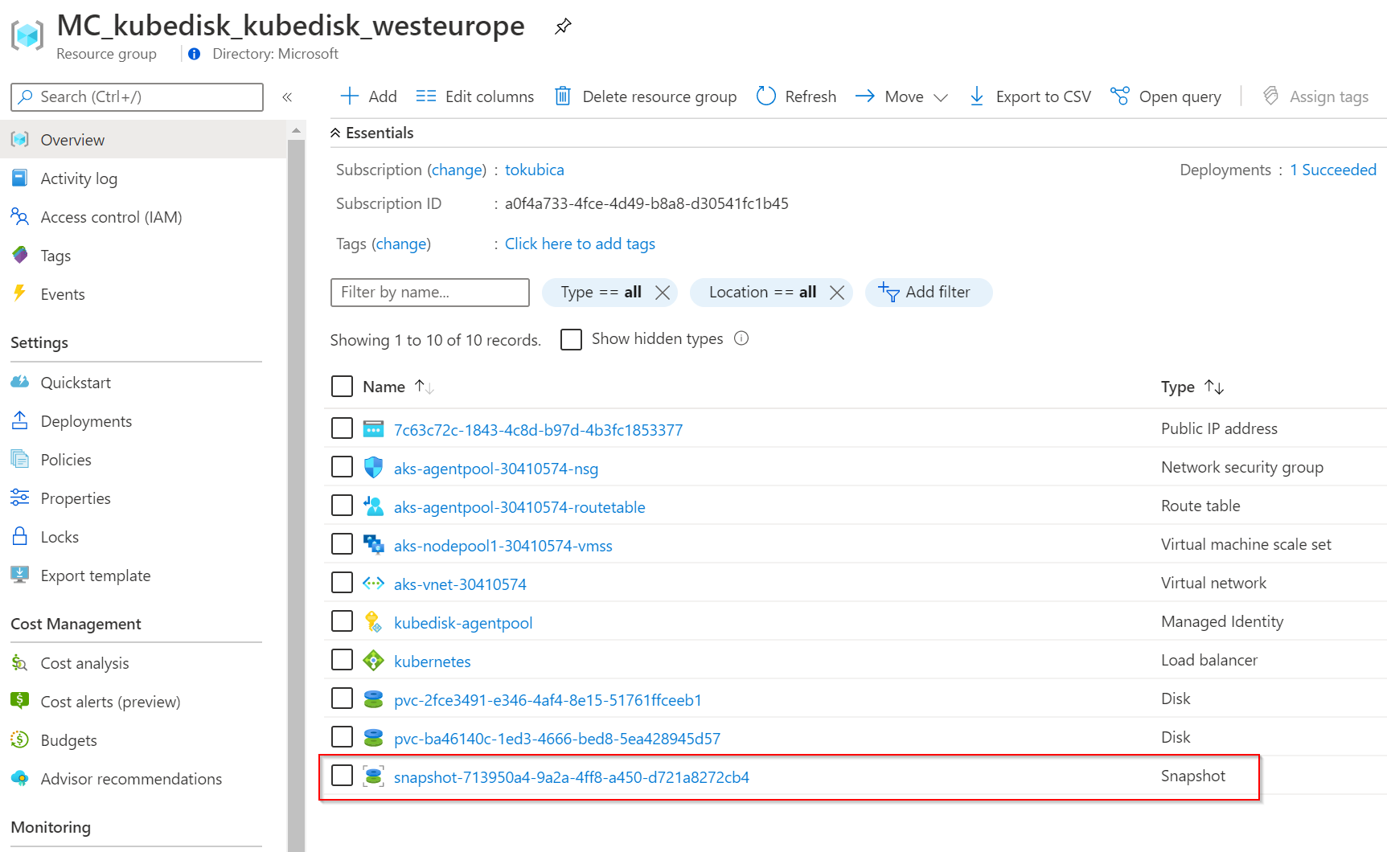Click the Add filter button
Viewport: 1387px width, 852px height.
pos(928,293)
